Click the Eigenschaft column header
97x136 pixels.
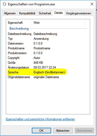pyautogui.click(x=15, y=23)
